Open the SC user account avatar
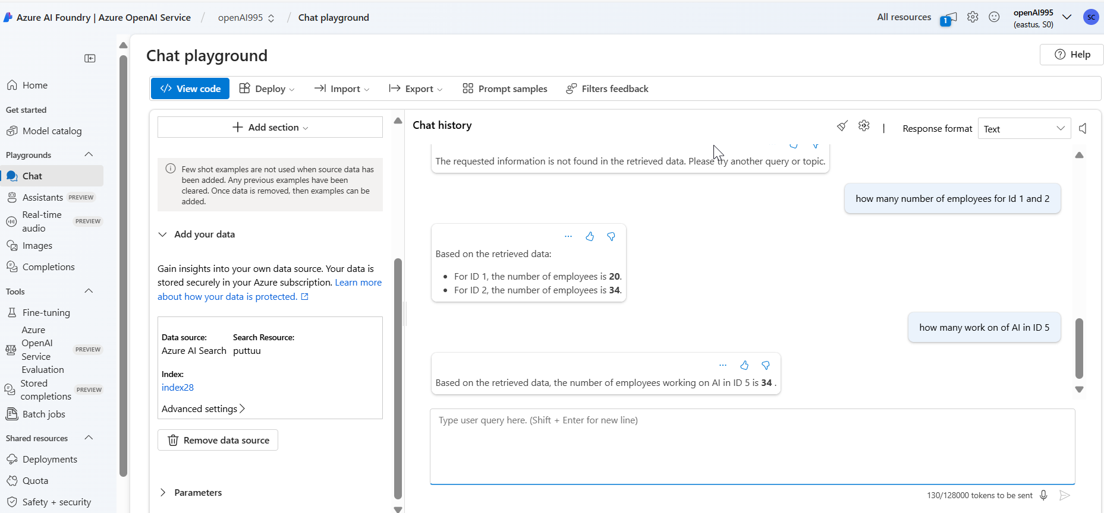The image size is (1104, 513). [1091, 17]
